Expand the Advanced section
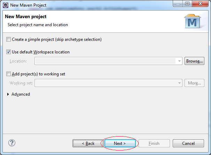 click(x=8, y=94)
